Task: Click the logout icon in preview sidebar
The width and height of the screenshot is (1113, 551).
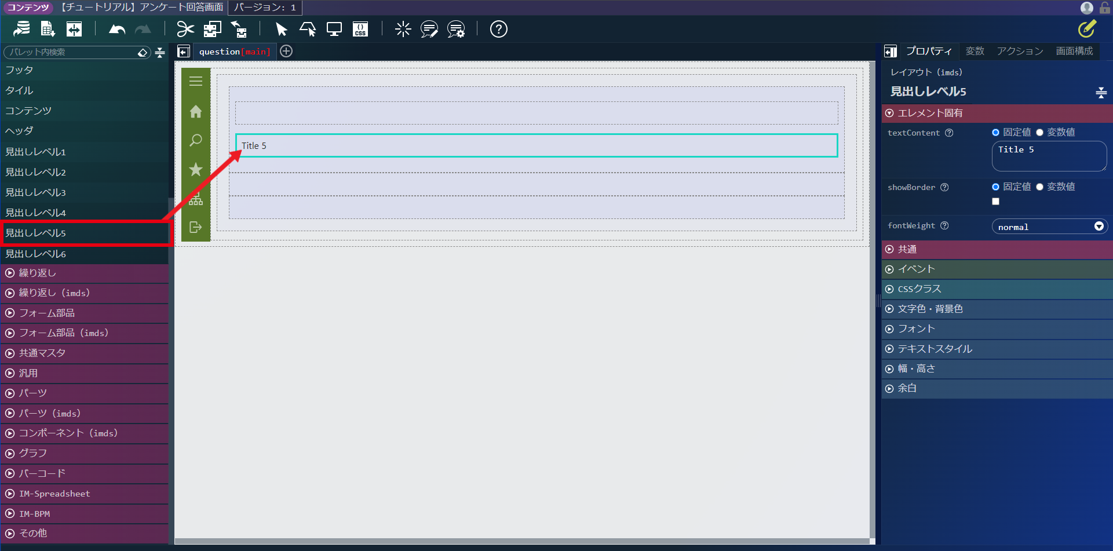Action: 196,227
